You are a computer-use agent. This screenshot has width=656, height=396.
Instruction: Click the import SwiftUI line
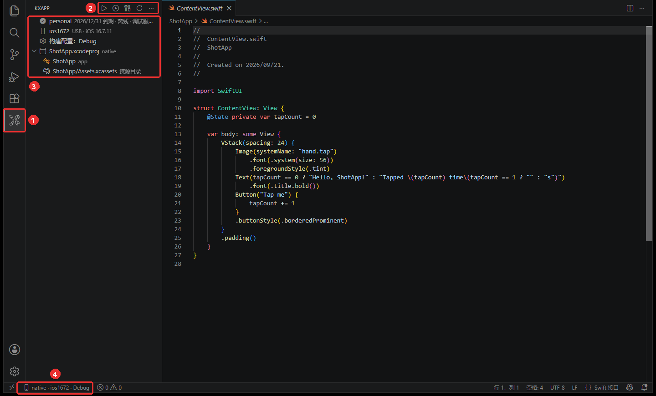(217, 91)
